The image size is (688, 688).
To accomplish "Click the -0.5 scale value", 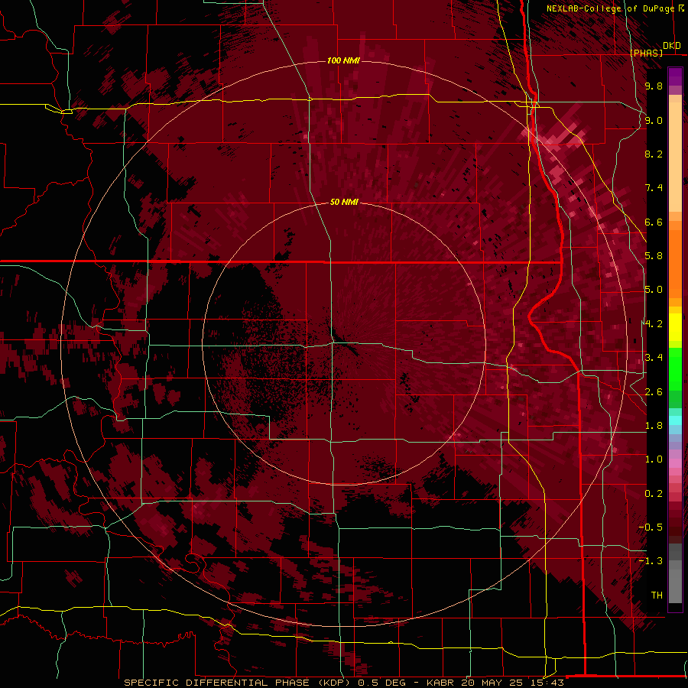I will click(651, 527).
